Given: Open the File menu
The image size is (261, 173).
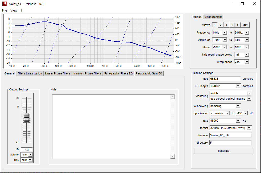Looking at the screenshot, I should (x=4, y=10).
